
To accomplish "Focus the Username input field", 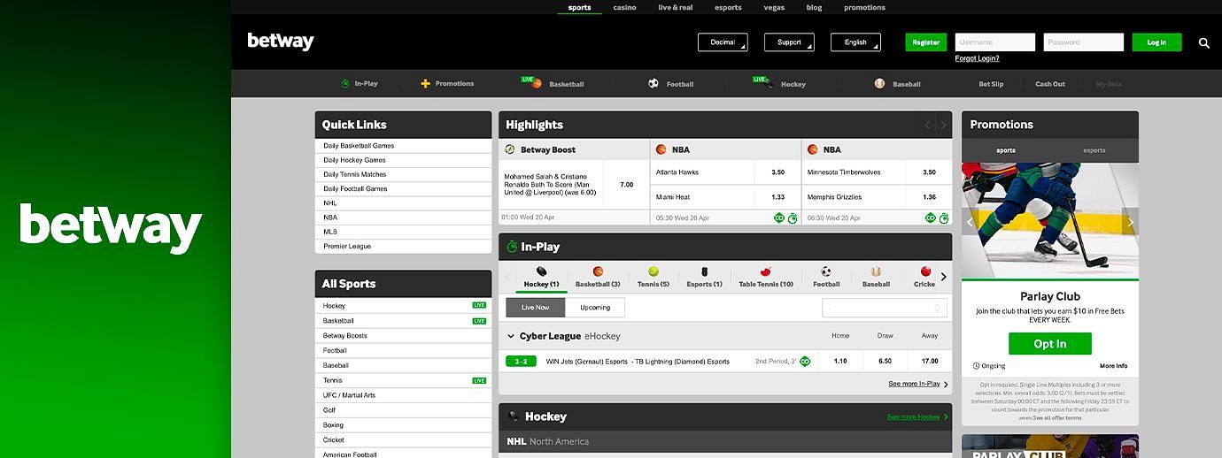I will 995,42.
